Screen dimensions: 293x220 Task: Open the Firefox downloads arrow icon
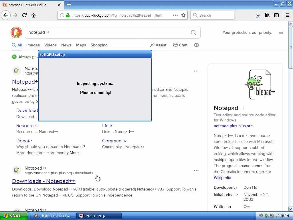[x=258, y=15]
